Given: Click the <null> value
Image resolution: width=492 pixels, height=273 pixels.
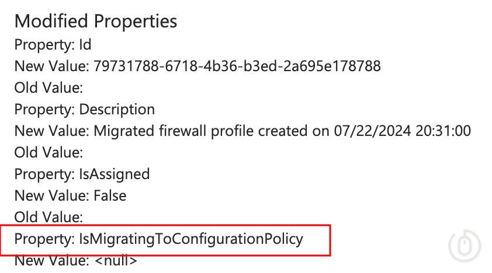Looking at the screenshot, I should point(116,260).
